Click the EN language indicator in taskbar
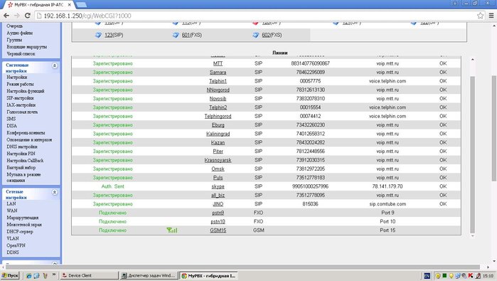The height and width of the screenshot is (281, 497). pyautogui.click(x=427, y=275)
